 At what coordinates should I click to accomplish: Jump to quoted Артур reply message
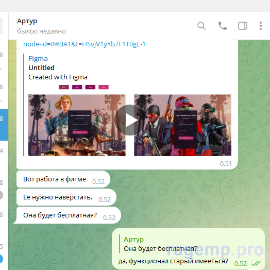click(x=160, y=244)
